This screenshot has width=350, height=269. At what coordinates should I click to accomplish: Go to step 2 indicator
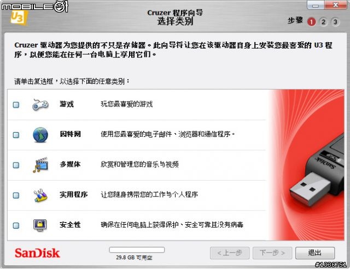tap(323, 22)
